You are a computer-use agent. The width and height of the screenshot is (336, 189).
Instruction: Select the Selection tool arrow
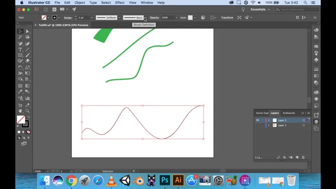[20, 31]
